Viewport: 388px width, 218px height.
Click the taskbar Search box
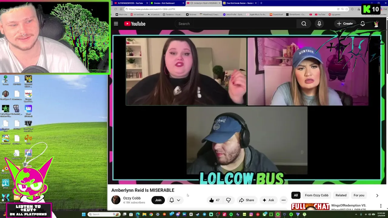[104, 214]
